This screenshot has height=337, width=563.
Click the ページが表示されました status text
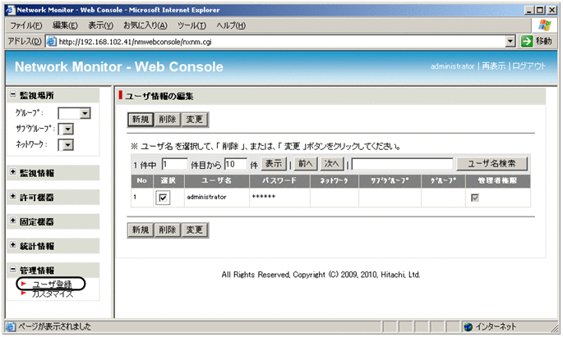point(54,326)
